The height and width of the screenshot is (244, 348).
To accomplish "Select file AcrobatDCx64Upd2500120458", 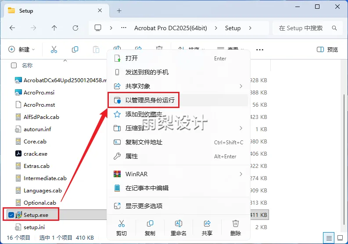I will tap(61, 80).
